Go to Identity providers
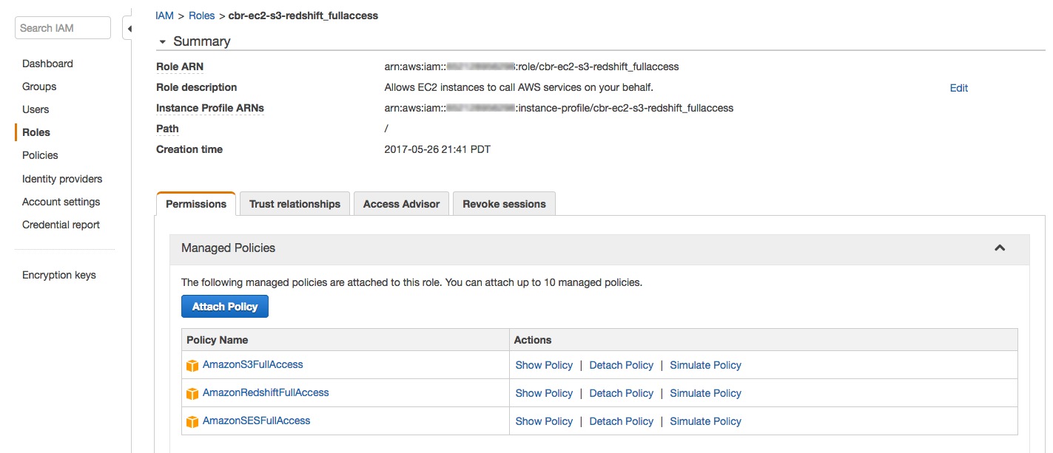 point(62,179)
